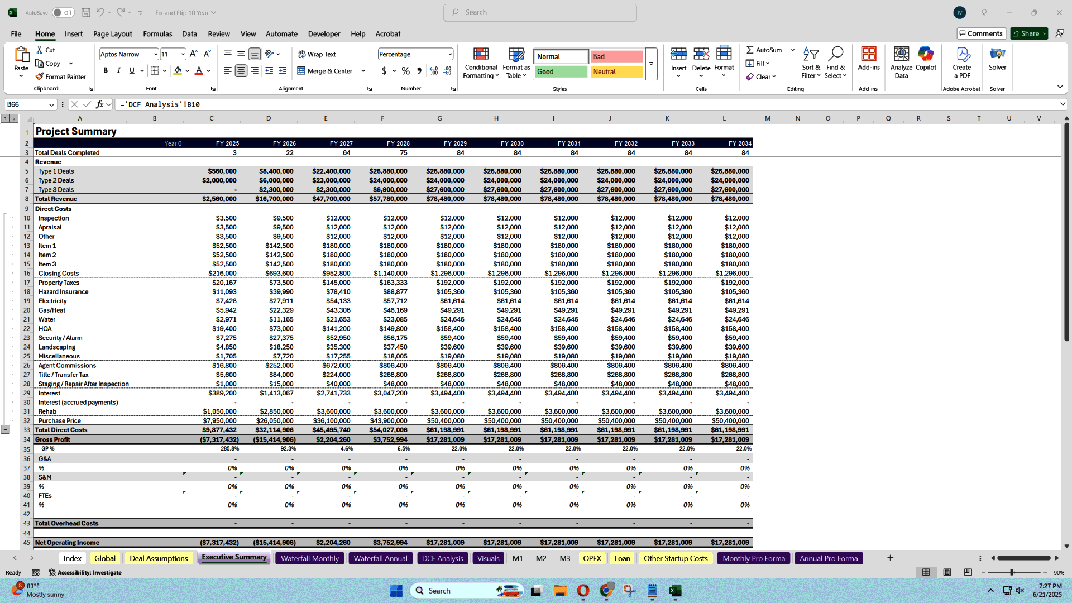
Task: Open the Percentage number format dropdown
Action: 450,54
